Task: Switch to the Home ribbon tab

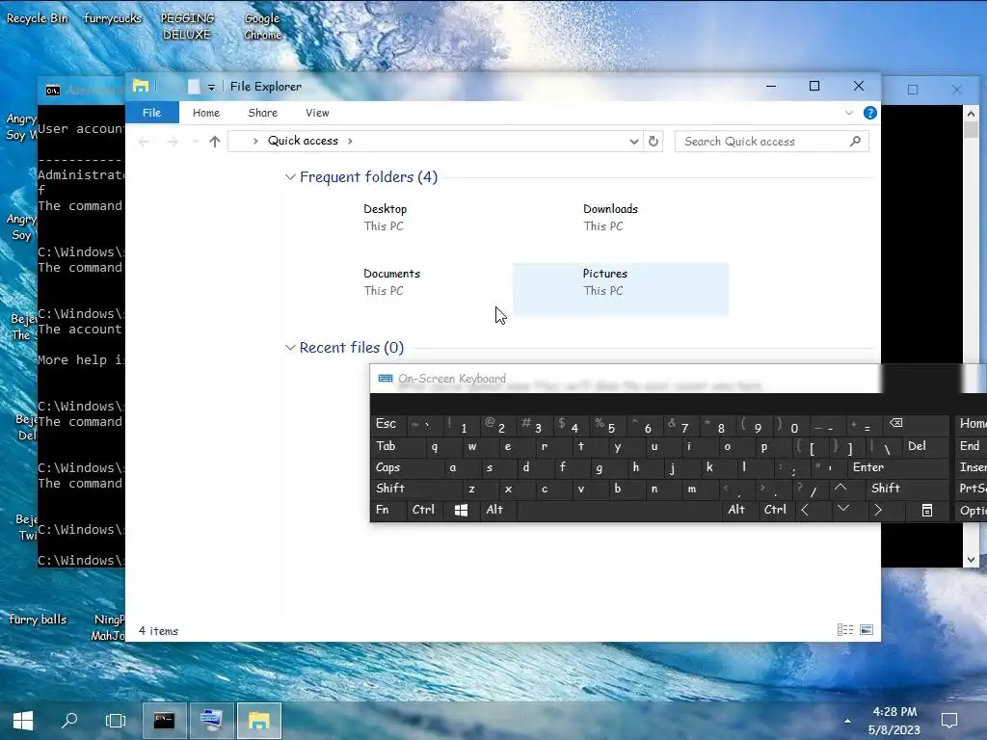Action: click(206, 113)
